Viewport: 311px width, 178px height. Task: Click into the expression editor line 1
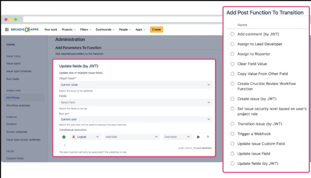(x=136, y=145)
